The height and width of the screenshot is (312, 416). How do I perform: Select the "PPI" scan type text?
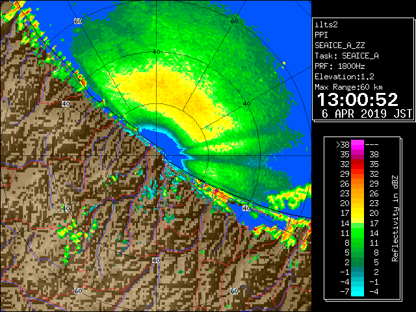321,35
